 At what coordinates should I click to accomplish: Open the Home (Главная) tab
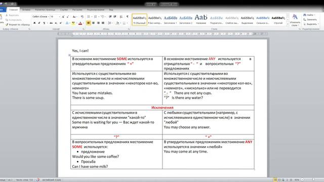point(13,10)
